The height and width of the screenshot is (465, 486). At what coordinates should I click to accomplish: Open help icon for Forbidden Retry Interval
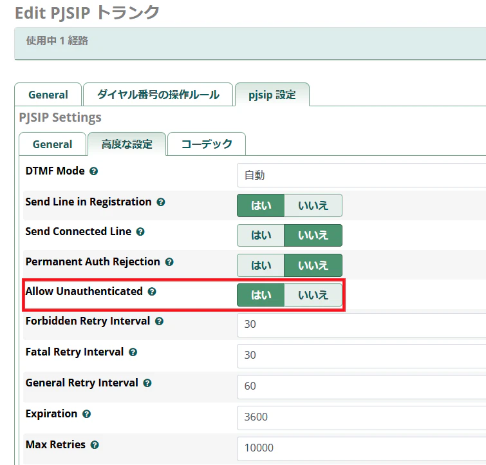(159, 321)
